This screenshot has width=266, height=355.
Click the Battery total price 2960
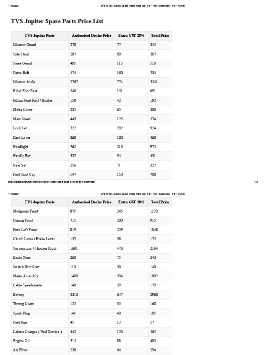click(154, 295)
